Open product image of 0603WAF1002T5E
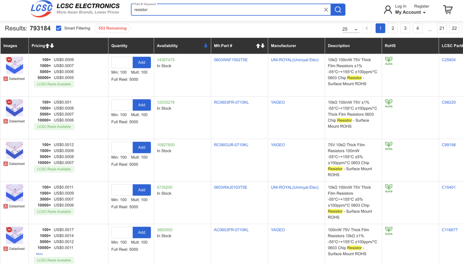This screenshot has width=463, height=265. click(14, 65)
